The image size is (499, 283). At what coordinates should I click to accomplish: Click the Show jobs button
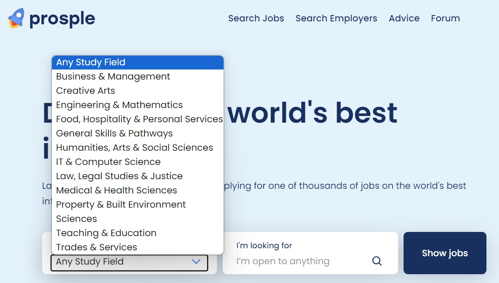tap(445, 253)
